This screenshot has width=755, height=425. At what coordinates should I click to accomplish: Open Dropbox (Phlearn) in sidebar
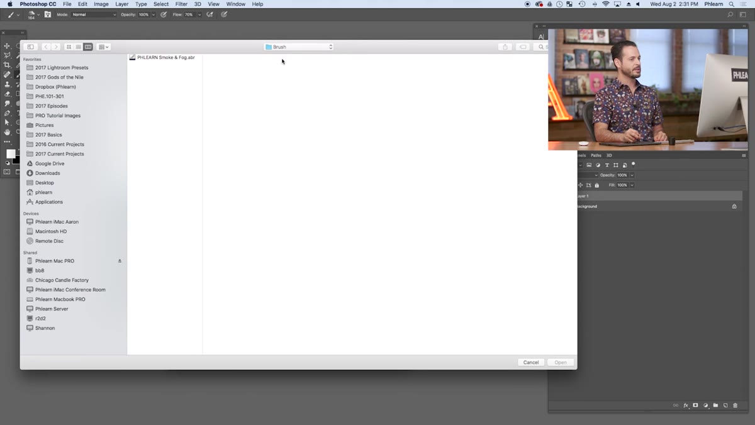[x=54, y=87]
